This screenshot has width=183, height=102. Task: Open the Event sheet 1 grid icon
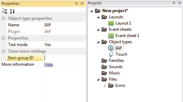(x=111, y=36)
